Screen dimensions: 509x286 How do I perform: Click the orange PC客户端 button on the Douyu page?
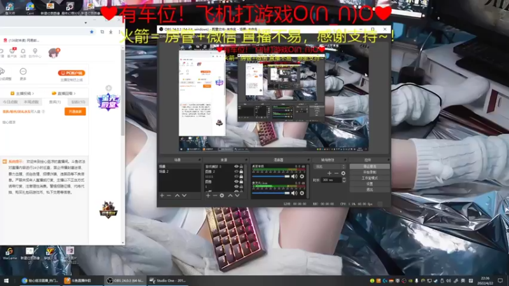(x=71, y=73)
